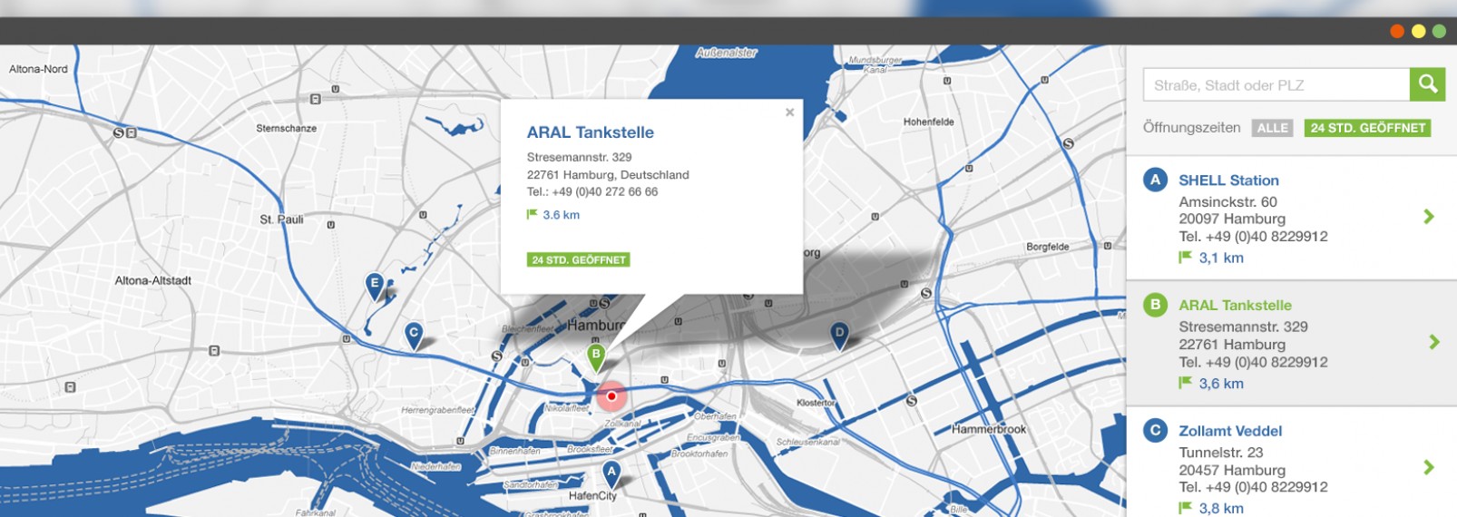This screenshot has width=1457, height=517.
Task: Click the Hammerbrook map label
Action: click(x=989, y=429)
